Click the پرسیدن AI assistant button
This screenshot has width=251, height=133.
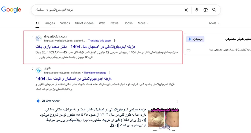[x=195, y=39]
